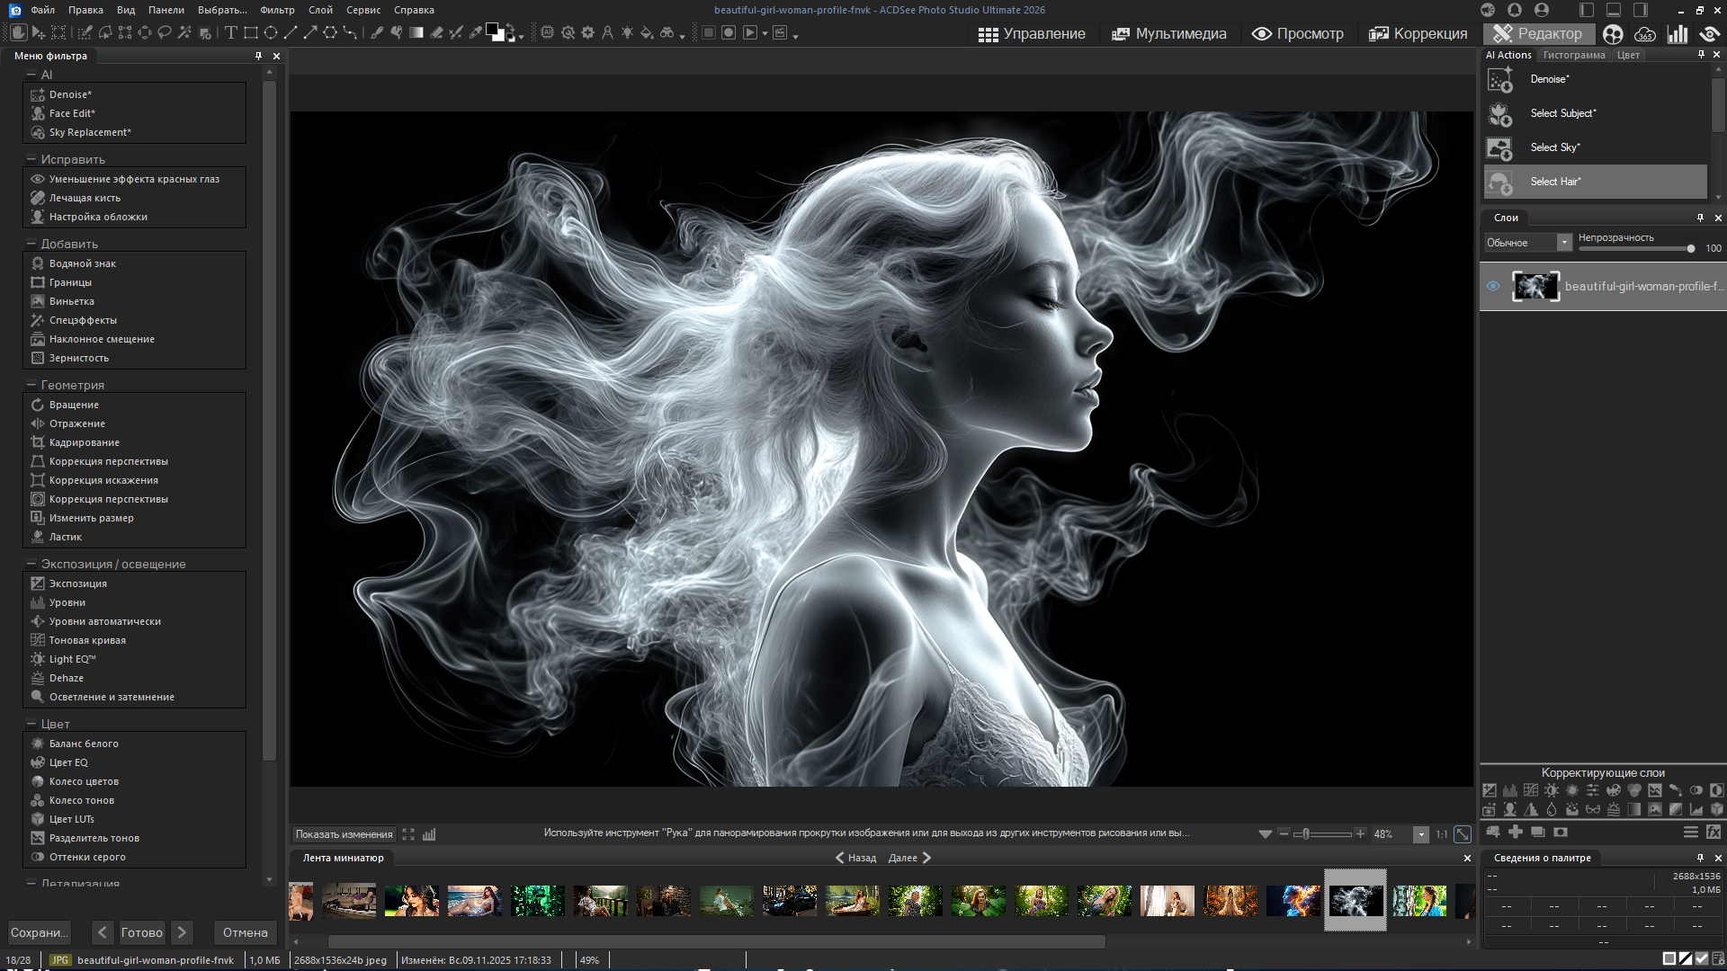Switch to the Histogram tab
Viewport: 1727px width, 971px height.
[1573, 55]
